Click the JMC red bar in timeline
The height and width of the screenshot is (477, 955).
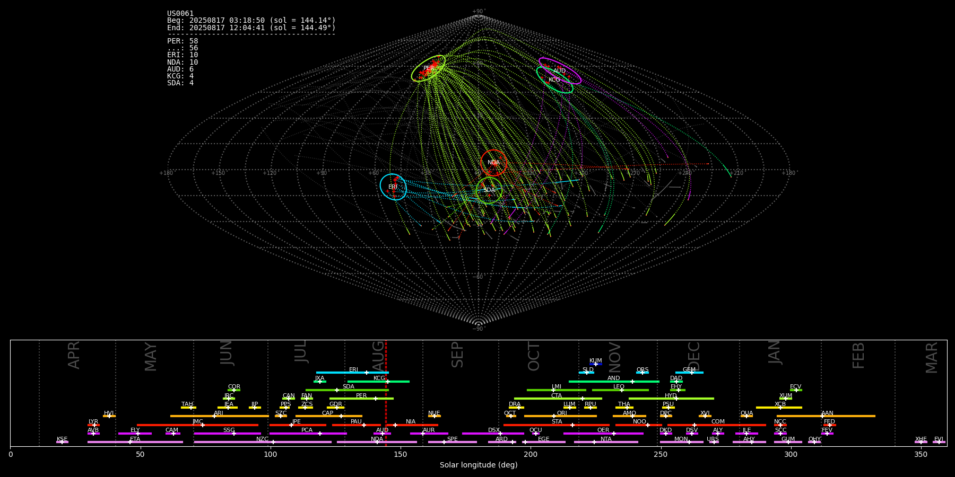(198, 425)
